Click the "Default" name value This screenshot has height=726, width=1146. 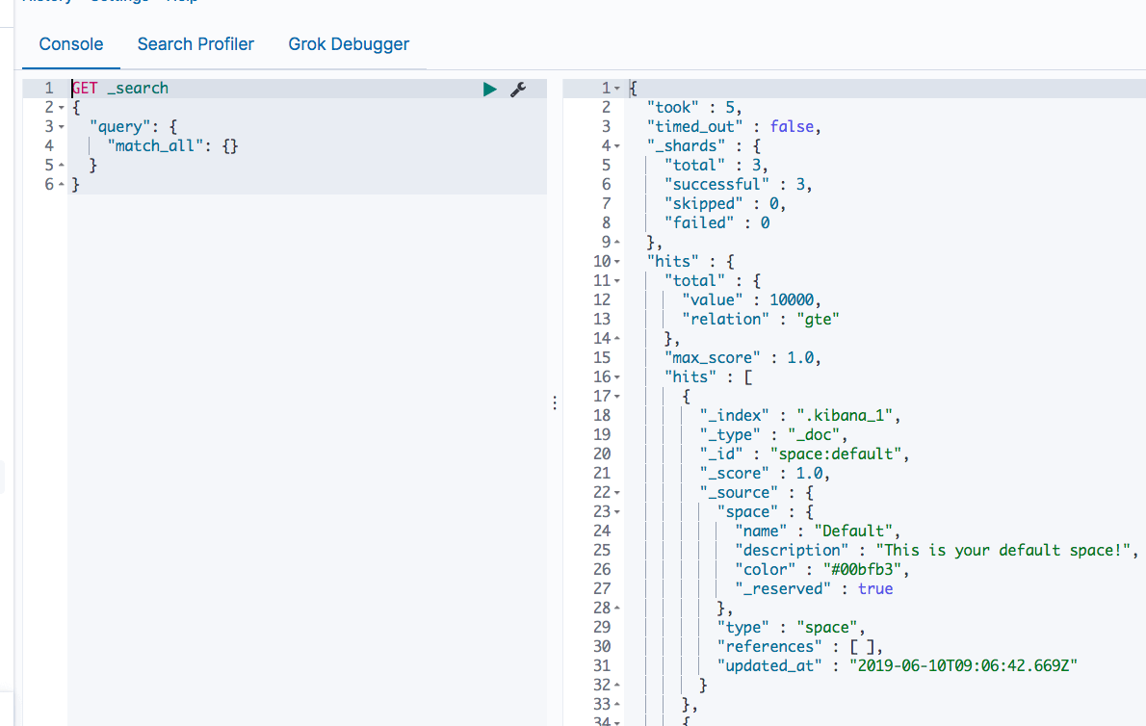click(x=853, y=532)
